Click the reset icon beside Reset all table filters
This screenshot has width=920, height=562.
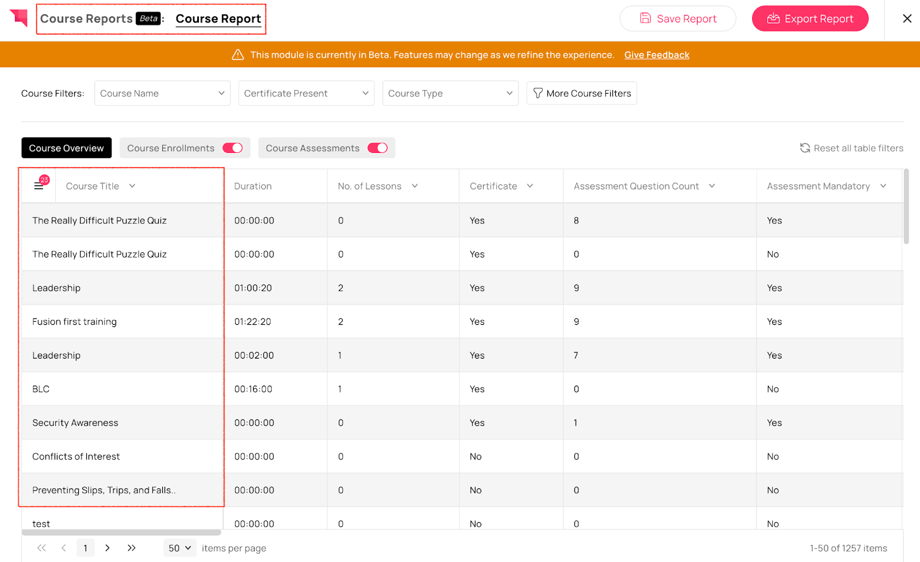tap(805, 148)
